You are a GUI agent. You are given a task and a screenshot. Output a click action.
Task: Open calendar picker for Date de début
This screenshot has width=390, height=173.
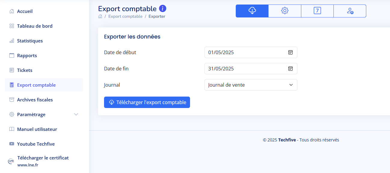click(290, 52)
